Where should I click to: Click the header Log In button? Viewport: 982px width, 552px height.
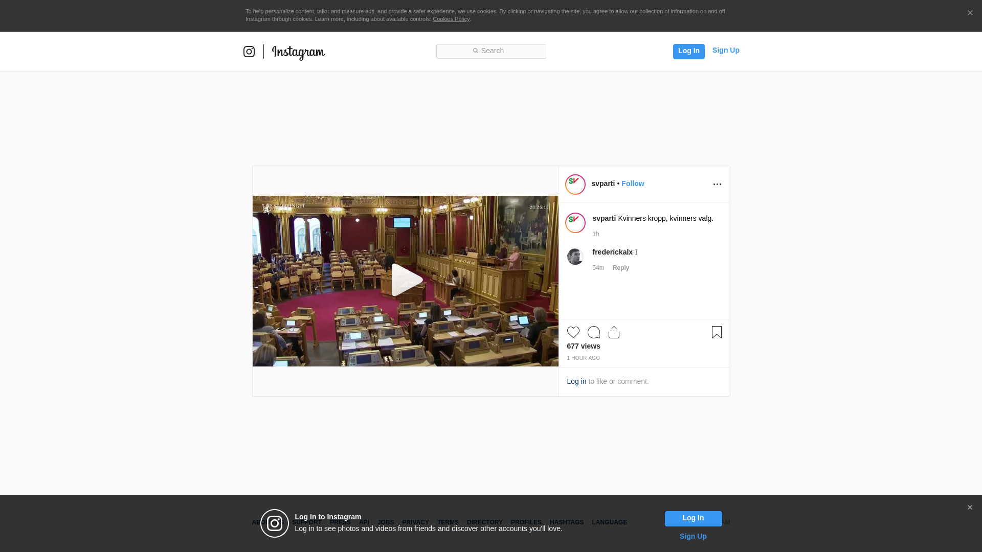[688, 51]
